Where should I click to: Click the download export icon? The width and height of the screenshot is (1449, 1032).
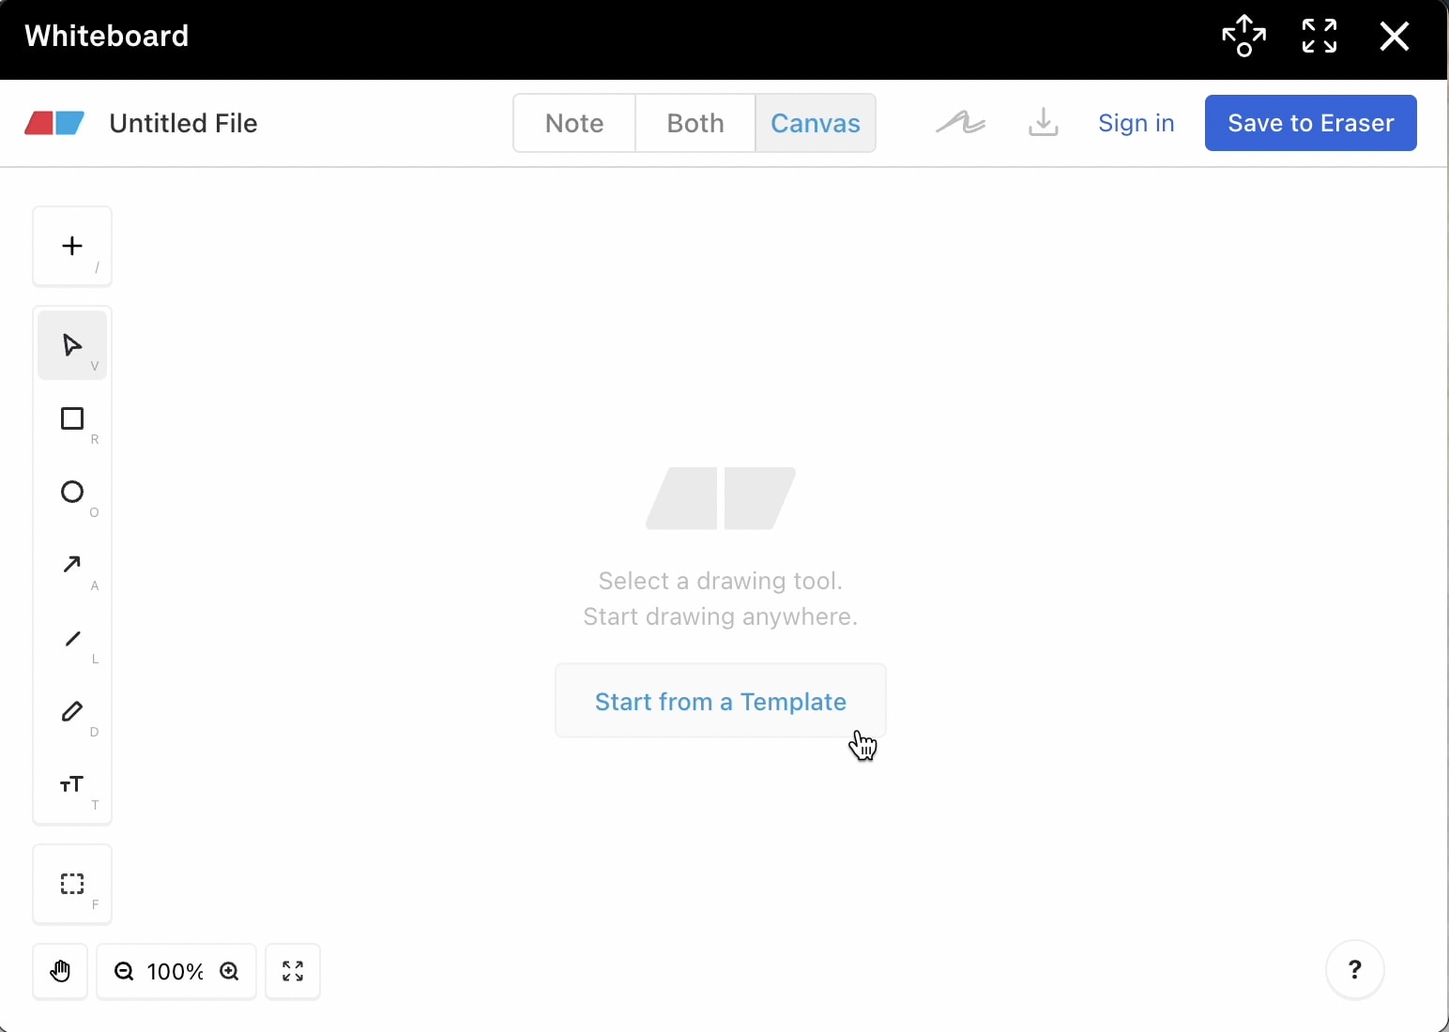(x=1042, y=123)
